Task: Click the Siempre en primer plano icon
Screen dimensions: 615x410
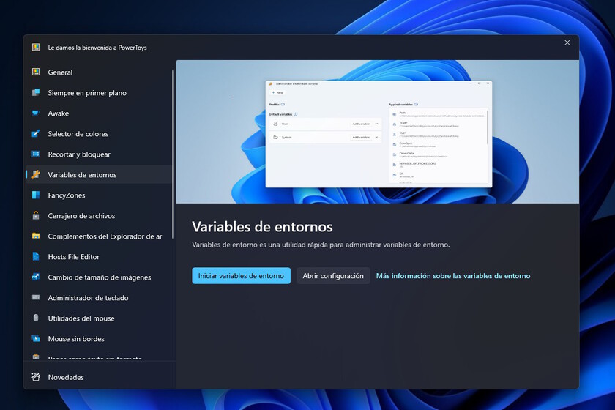Action: click(x=36, y=92)
